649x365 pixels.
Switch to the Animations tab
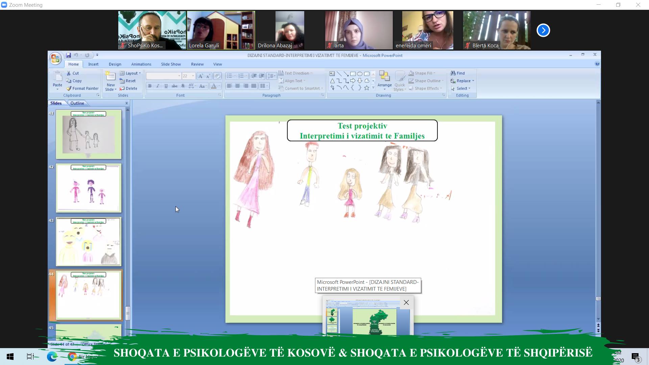pos(141,64)
